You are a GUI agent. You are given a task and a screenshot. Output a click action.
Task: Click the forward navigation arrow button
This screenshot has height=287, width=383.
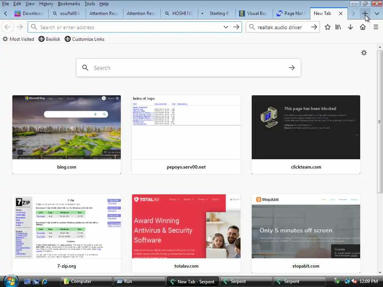coord(20,27)
